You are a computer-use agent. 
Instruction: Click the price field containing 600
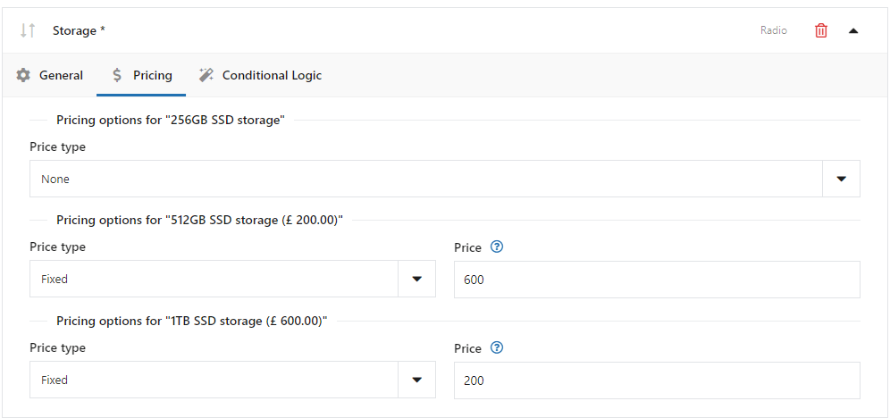coord(658,279)
